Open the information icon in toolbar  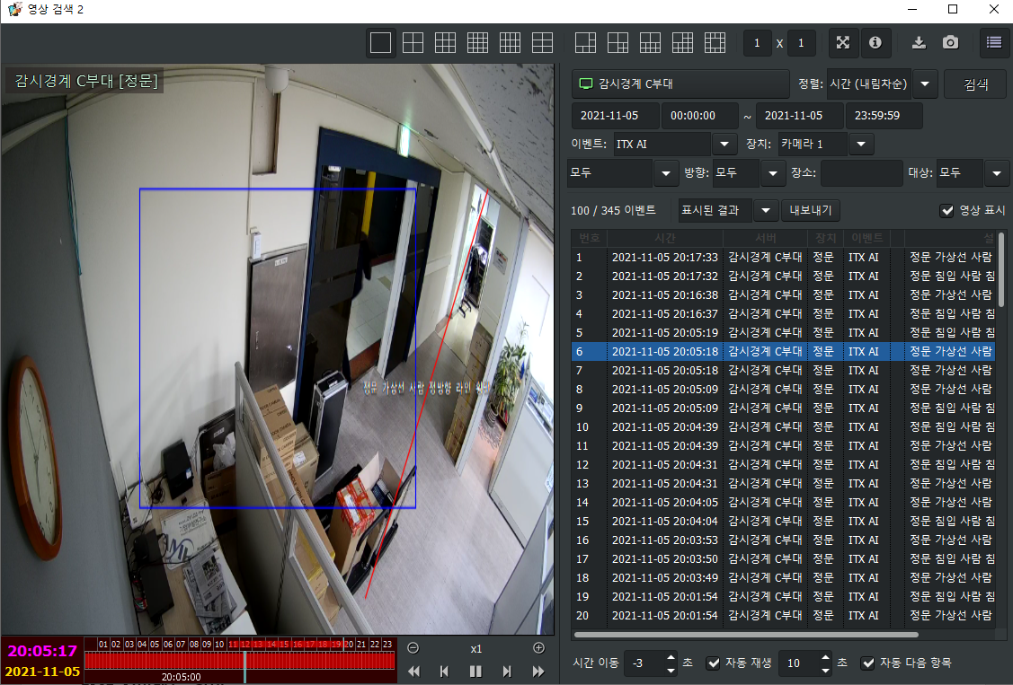click(875, 43)
